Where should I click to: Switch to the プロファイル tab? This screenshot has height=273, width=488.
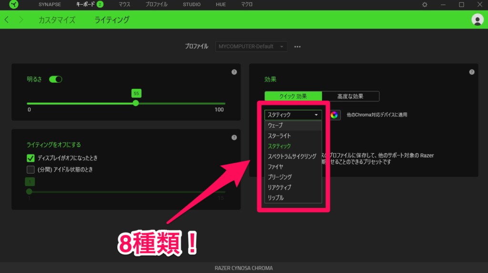point(156,4)
